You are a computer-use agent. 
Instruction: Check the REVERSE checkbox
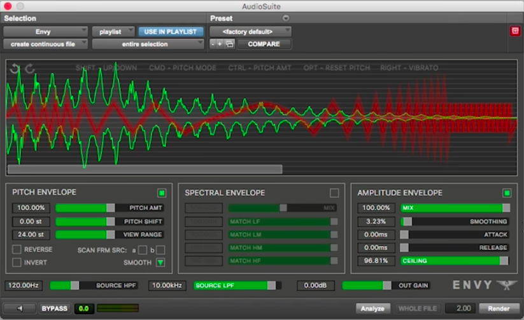point(17,249)
